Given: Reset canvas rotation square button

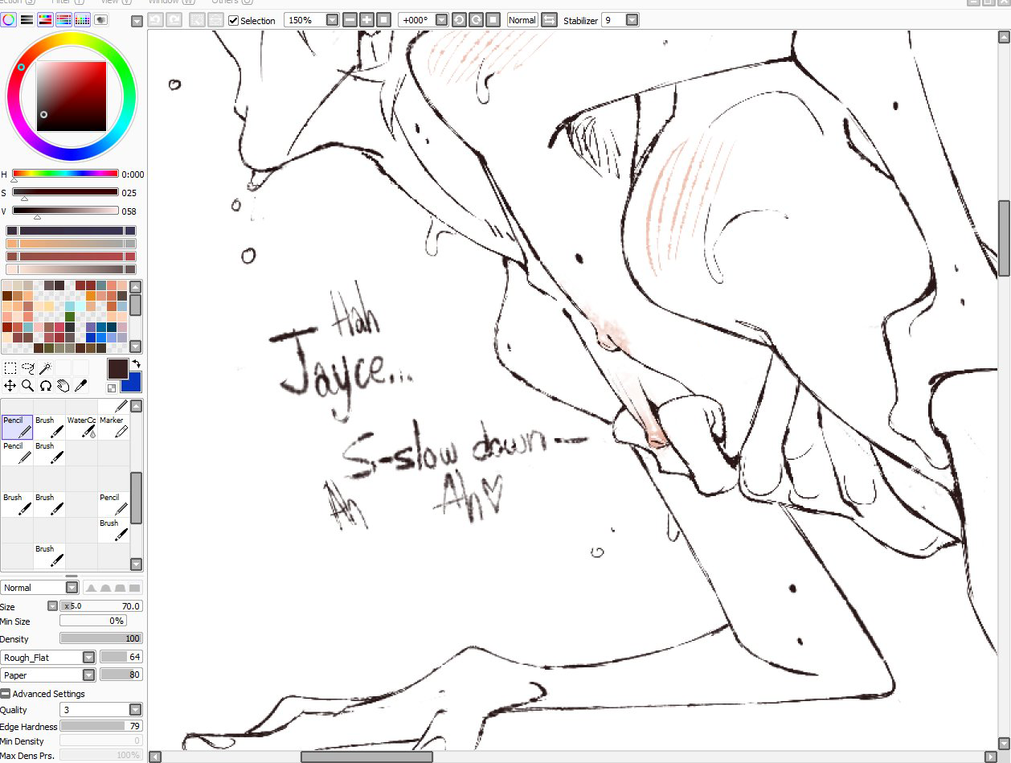Looking at the screenshot, I should point(493,19).
